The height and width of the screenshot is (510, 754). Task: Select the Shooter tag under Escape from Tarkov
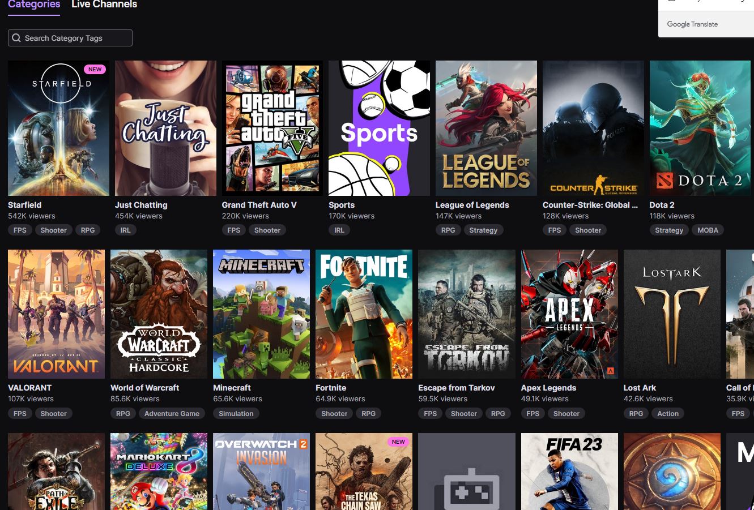pyautogui.click(x=464, y=414)
